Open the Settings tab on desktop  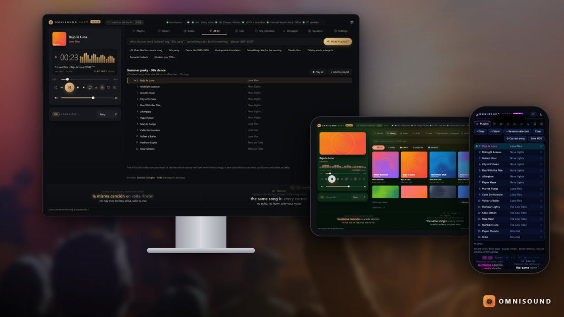point(340,31)
